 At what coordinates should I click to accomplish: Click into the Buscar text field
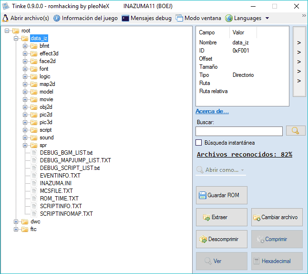239,131
